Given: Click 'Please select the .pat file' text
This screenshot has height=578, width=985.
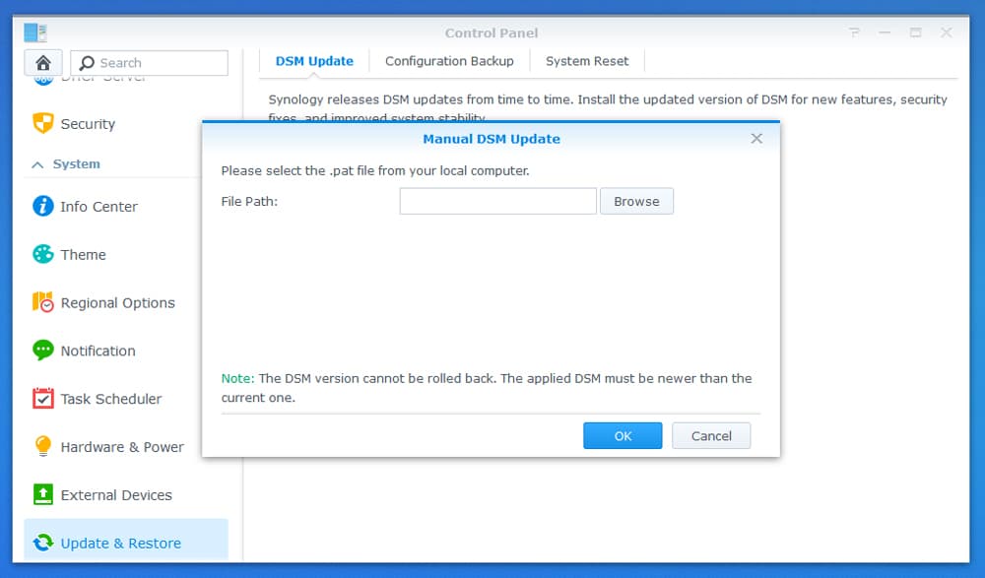Looking at the screenshot, I should tap(375, 171).
